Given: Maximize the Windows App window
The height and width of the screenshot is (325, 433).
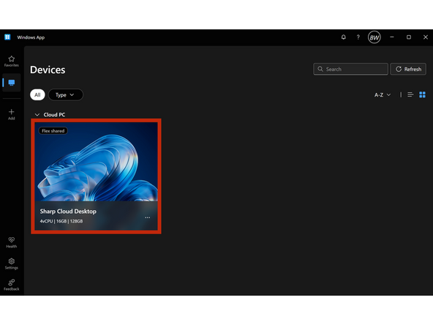Looking at the screenshot, I should point(409,37).
